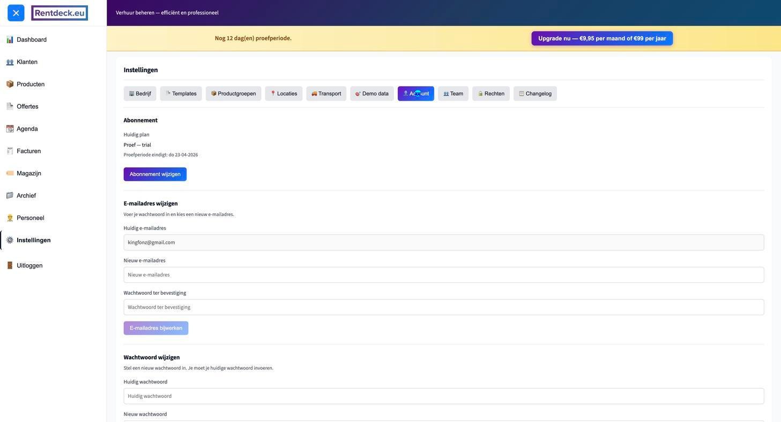Click the Wachtwoord ter bevestiging field

(443, 307)
